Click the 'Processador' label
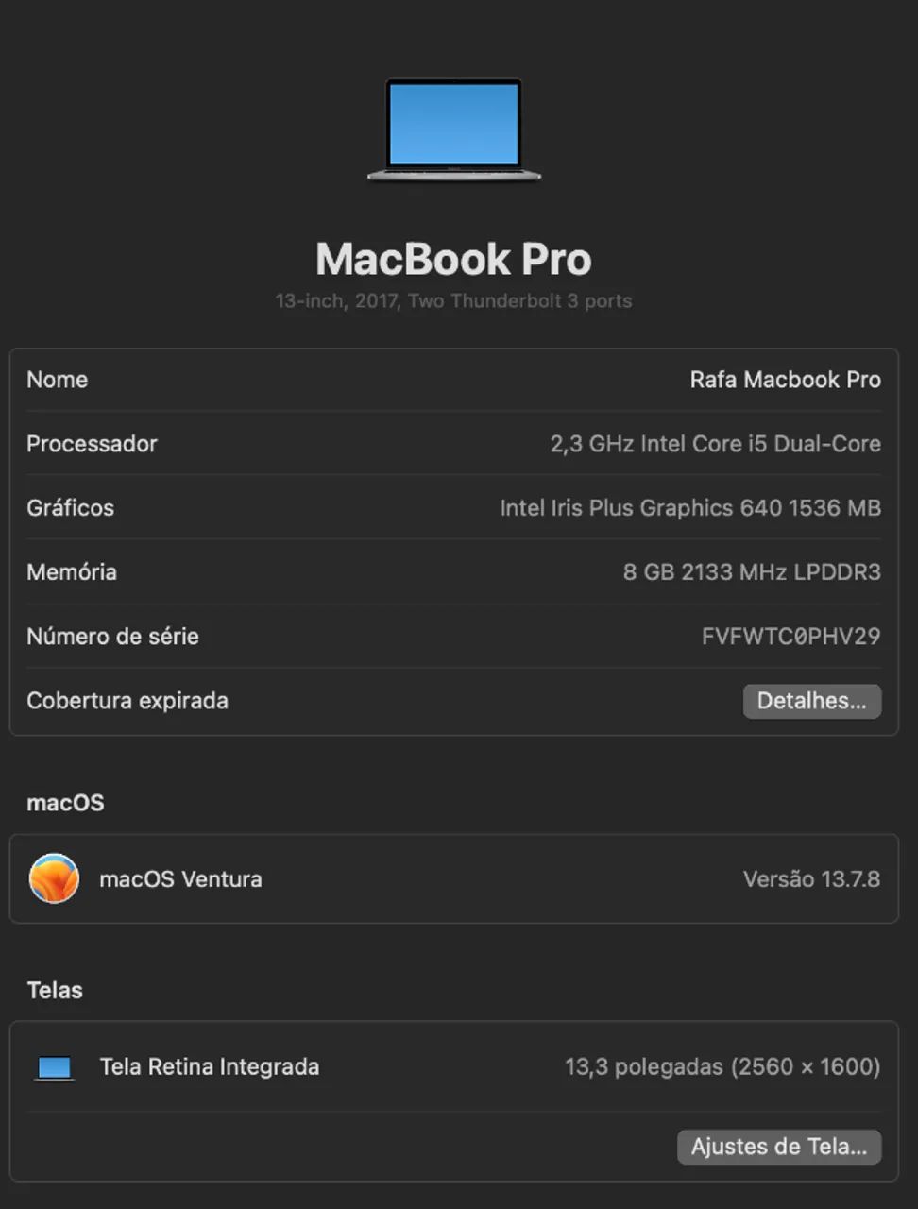 (x=92, y=444)
